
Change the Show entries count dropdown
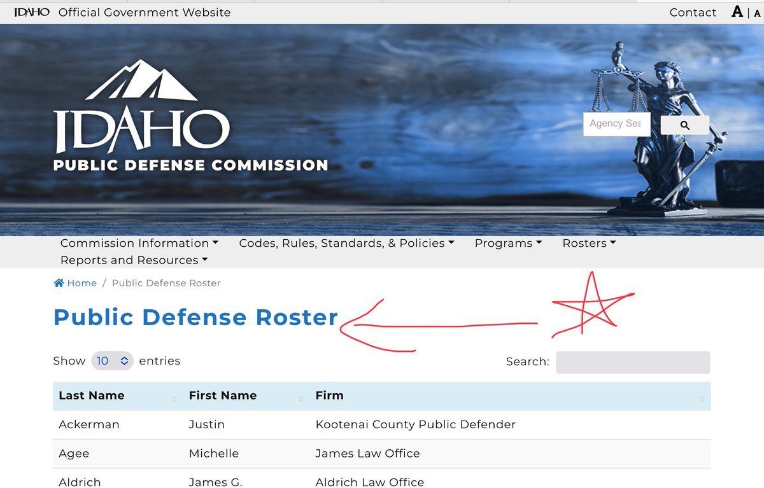(x=112, y=361)
